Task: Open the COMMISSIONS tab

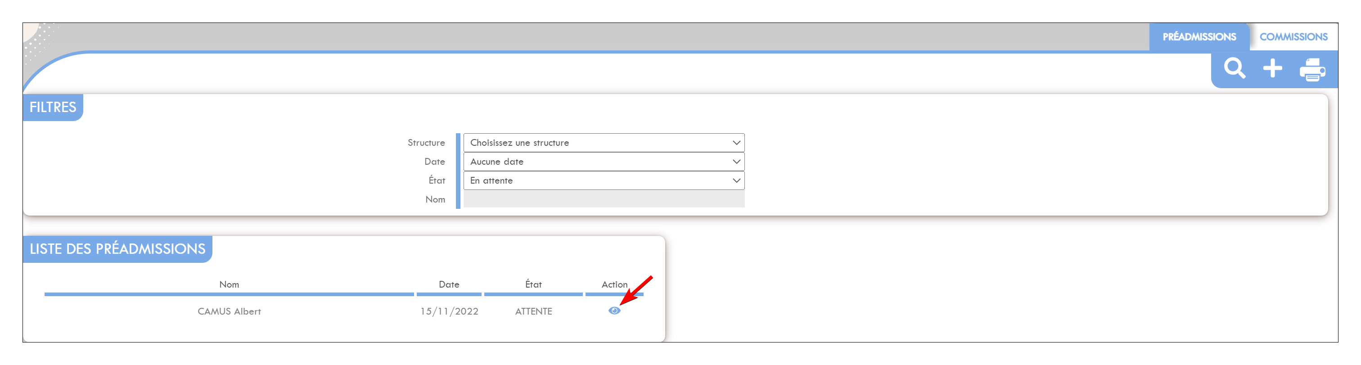Action: [1293, 37]
